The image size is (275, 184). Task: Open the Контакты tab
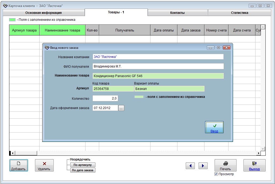click(177, 13)
